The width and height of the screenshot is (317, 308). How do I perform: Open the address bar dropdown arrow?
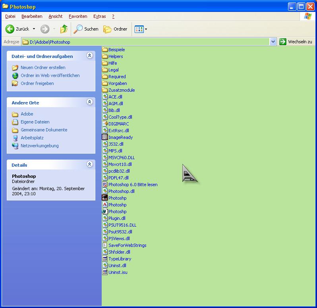pos(273,42)
